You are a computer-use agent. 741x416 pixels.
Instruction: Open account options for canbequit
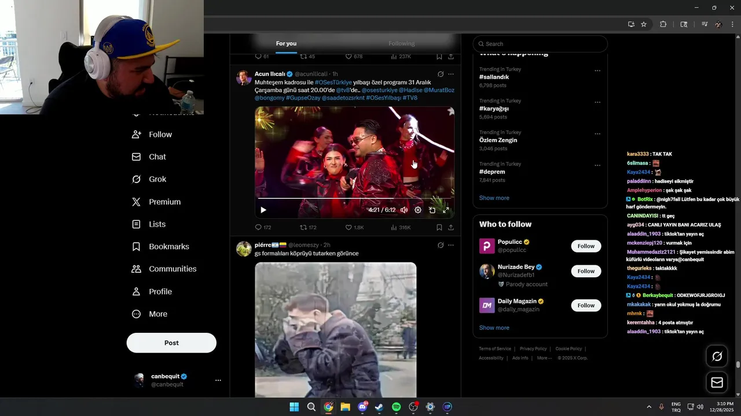pos(218,380)
